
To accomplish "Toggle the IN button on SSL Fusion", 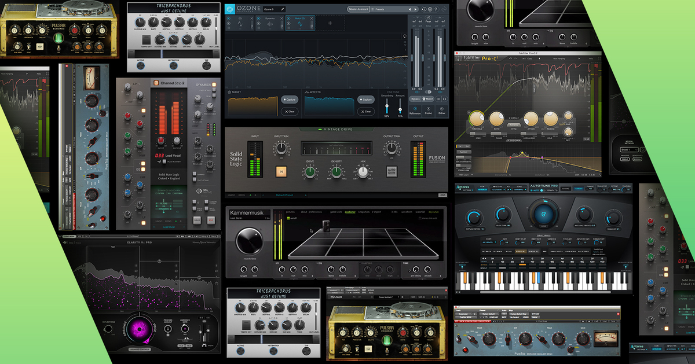I will (281, 171).
